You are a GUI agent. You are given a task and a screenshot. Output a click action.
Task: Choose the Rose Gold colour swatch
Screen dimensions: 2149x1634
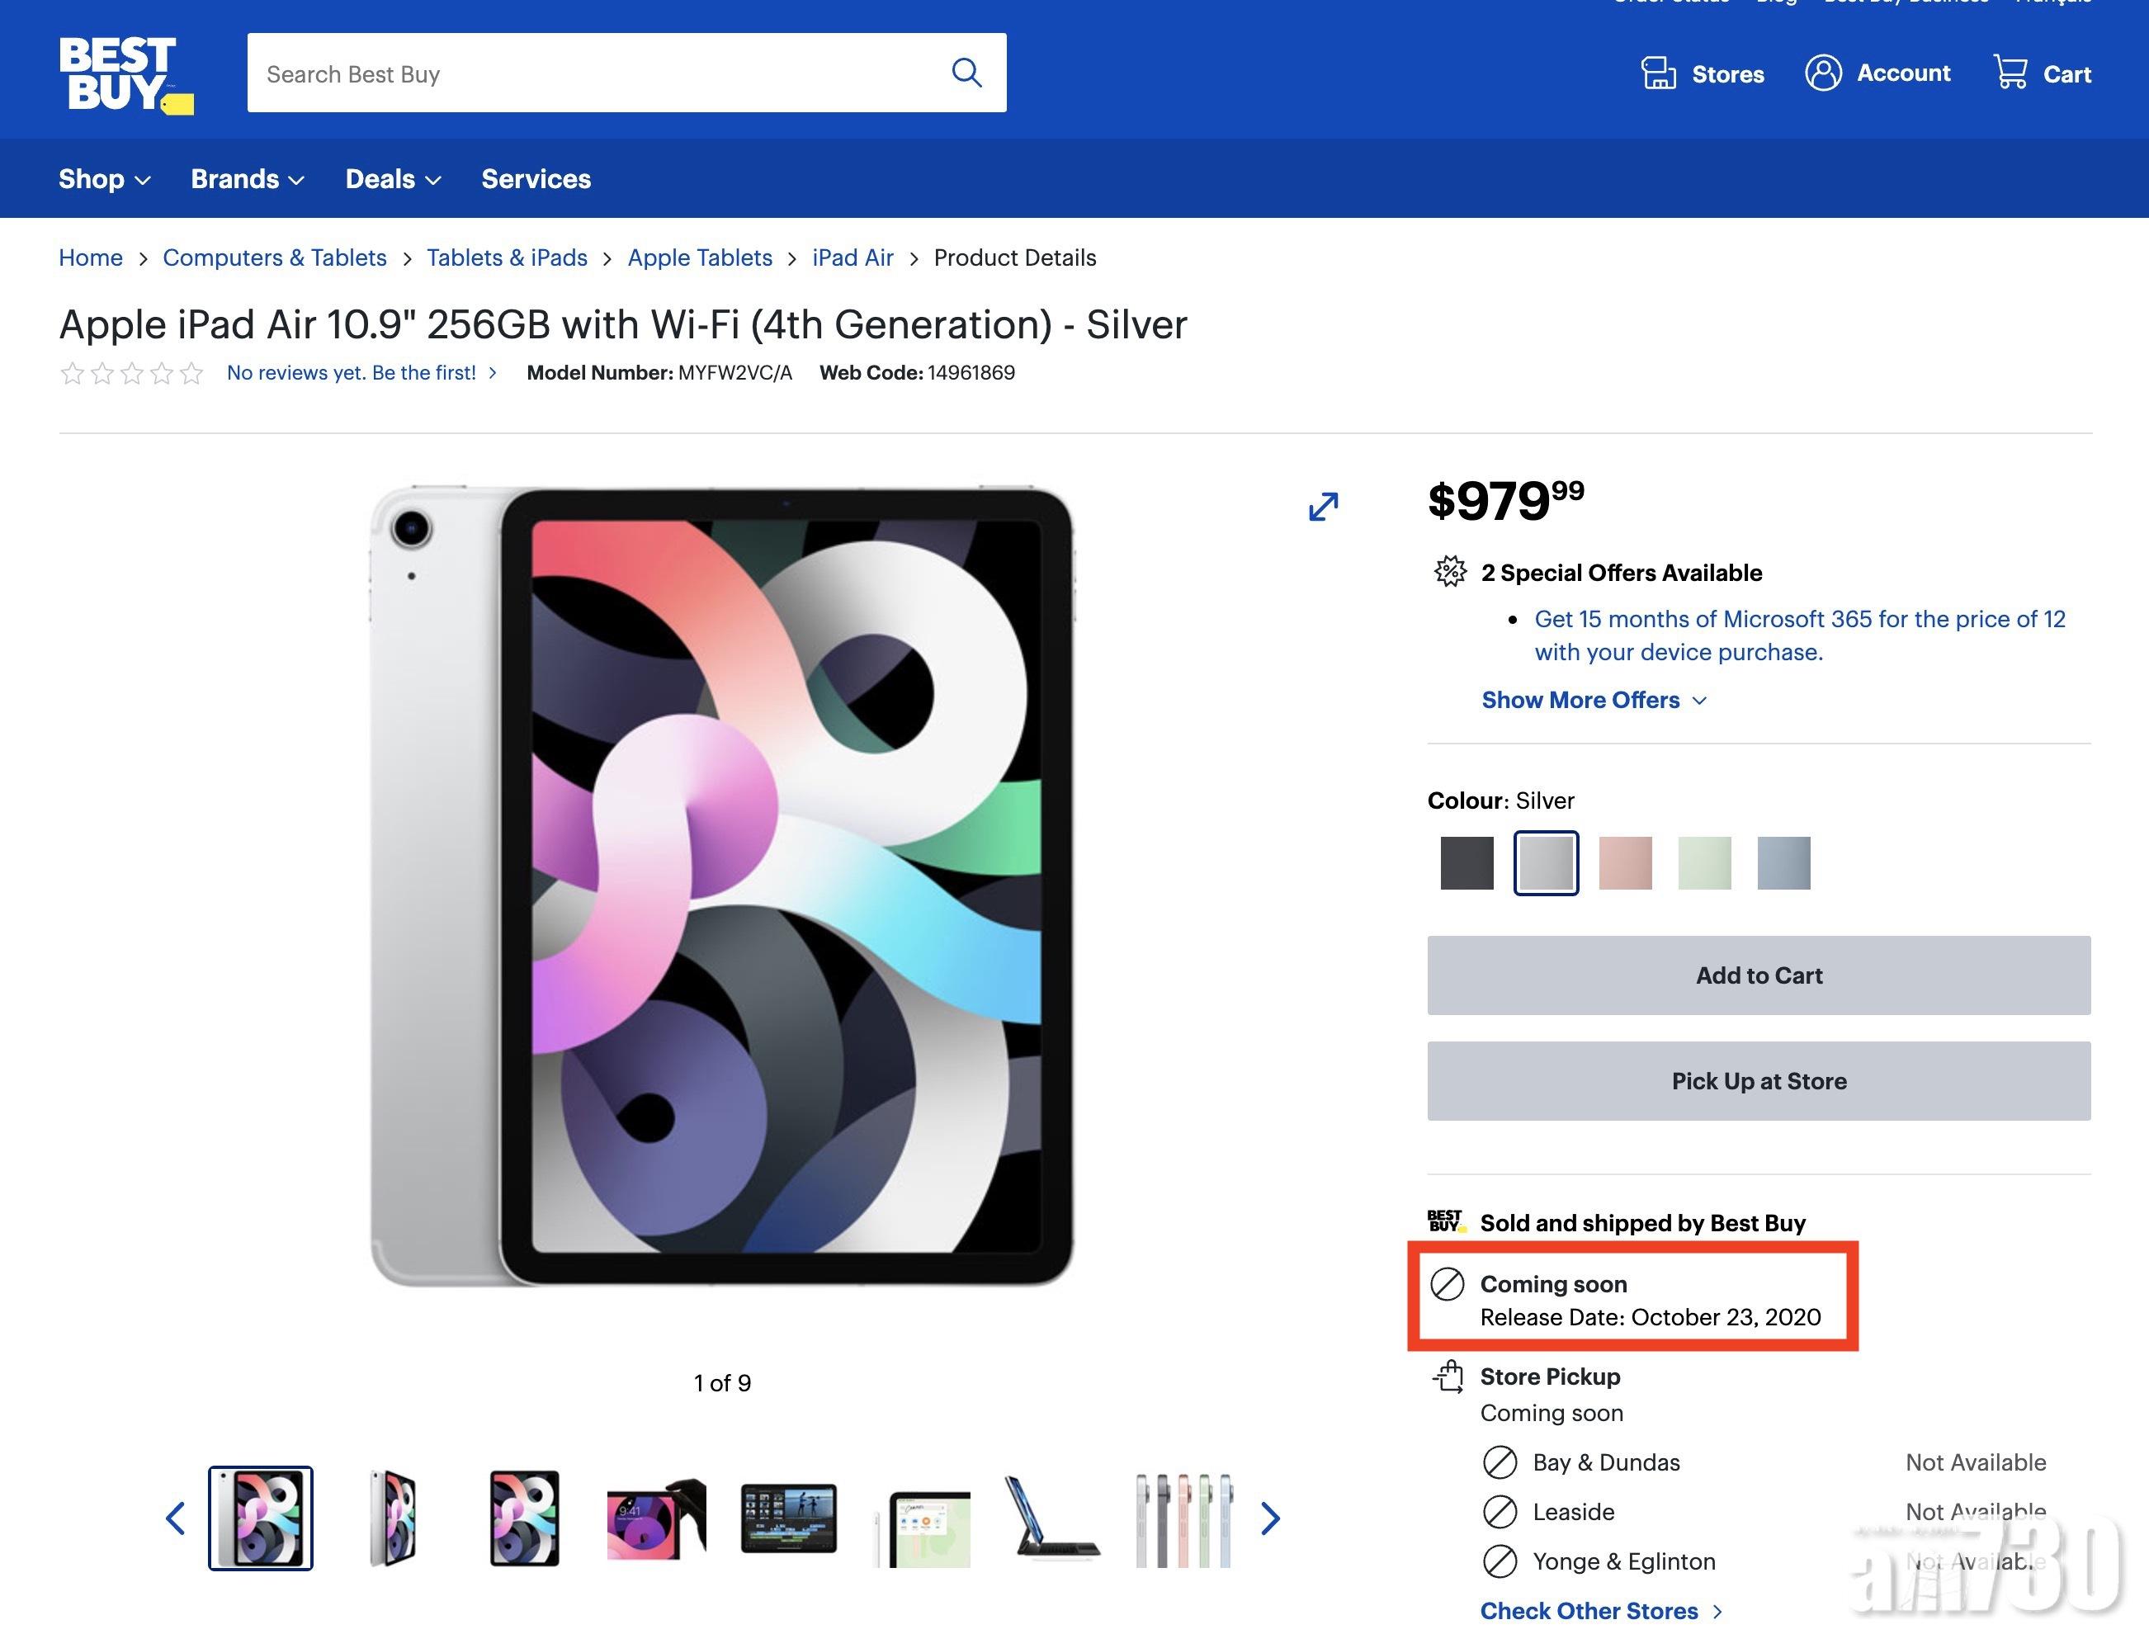[x=1625, y=862]
